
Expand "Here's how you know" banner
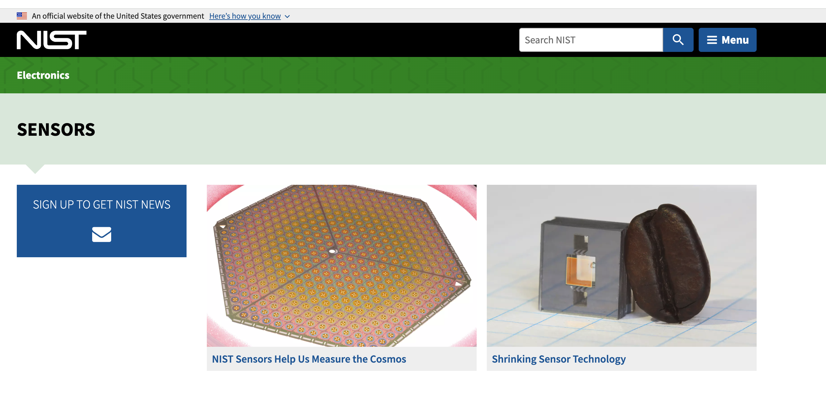click(x=250, y=16)
